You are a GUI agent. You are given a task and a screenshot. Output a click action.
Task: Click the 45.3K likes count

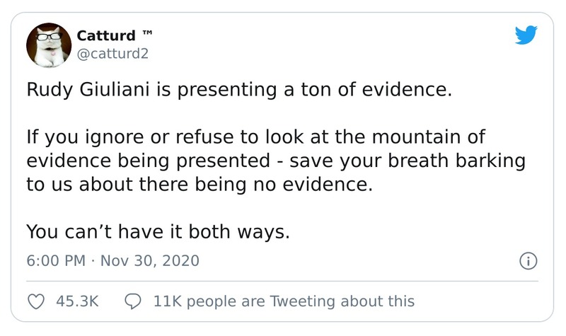point(76,301)
